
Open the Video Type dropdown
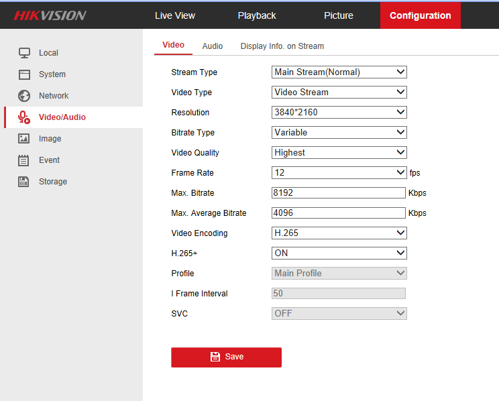click(339, 93)
